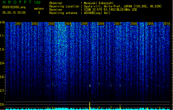Click the 'Receiver' field label
The width and height of the screenshot is (173, 110).
(56, 10)
